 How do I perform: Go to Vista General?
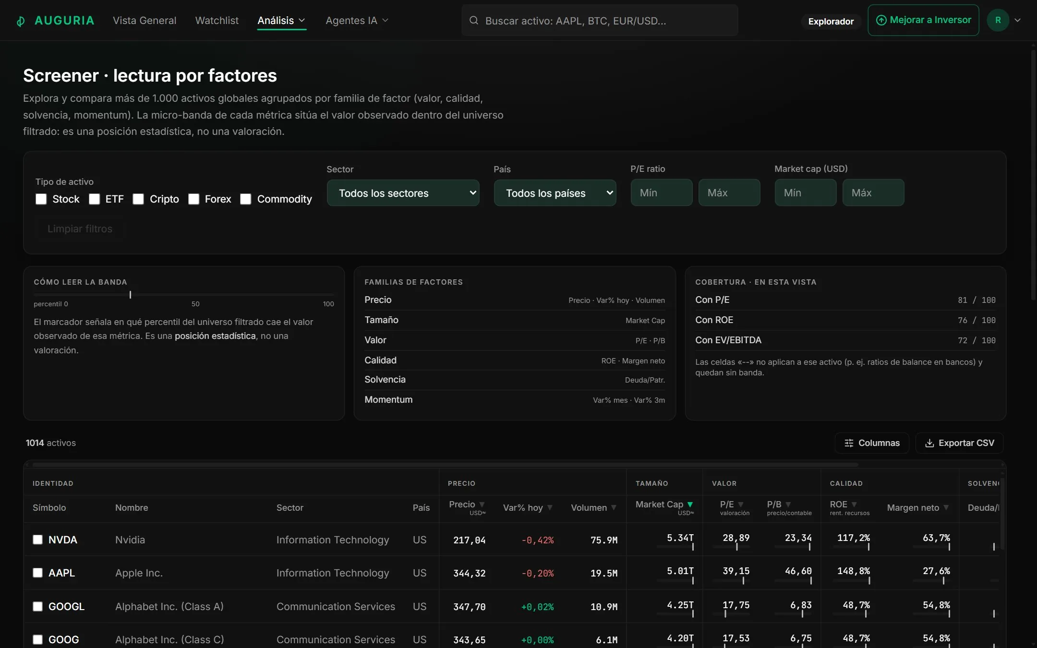145,21
